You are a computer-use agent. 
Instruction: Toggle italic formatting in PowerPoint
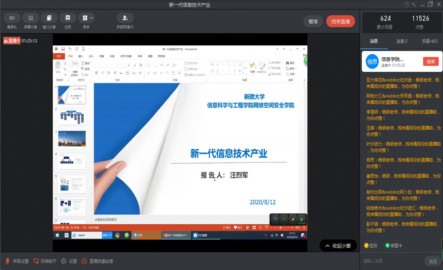click(102, 72)
